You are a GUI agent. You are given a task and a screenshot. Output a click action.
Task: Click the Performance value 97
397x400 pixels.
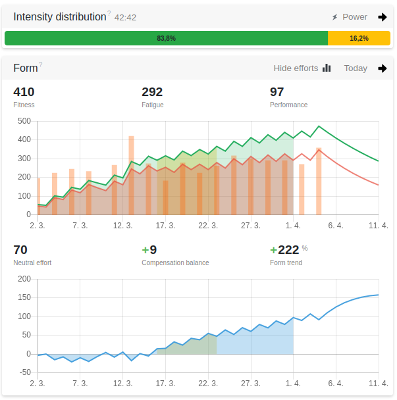click(x=277, y=92)
